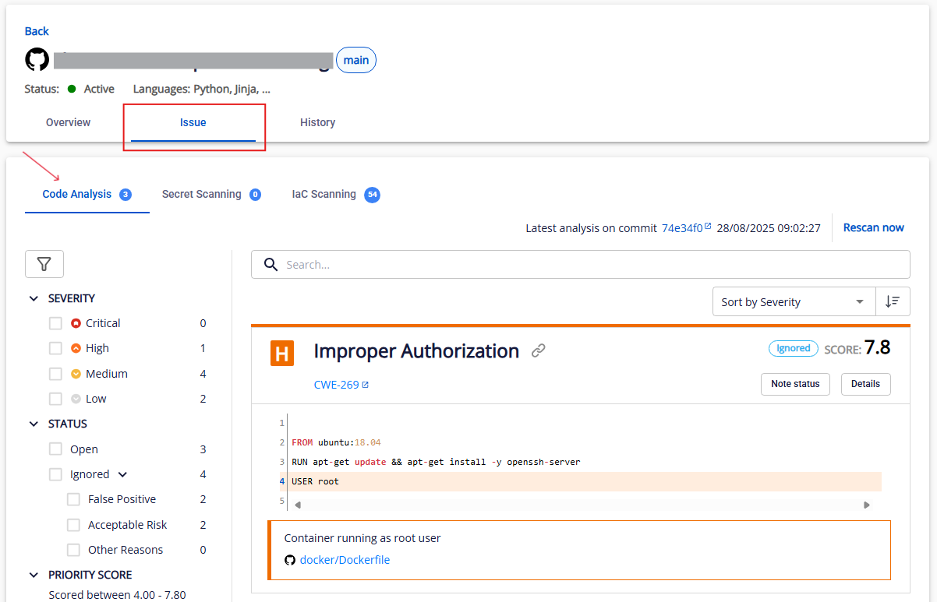The image size is (937, 602).
Task: Click the orange H high severity badge
Action: [x=281, y=353]
